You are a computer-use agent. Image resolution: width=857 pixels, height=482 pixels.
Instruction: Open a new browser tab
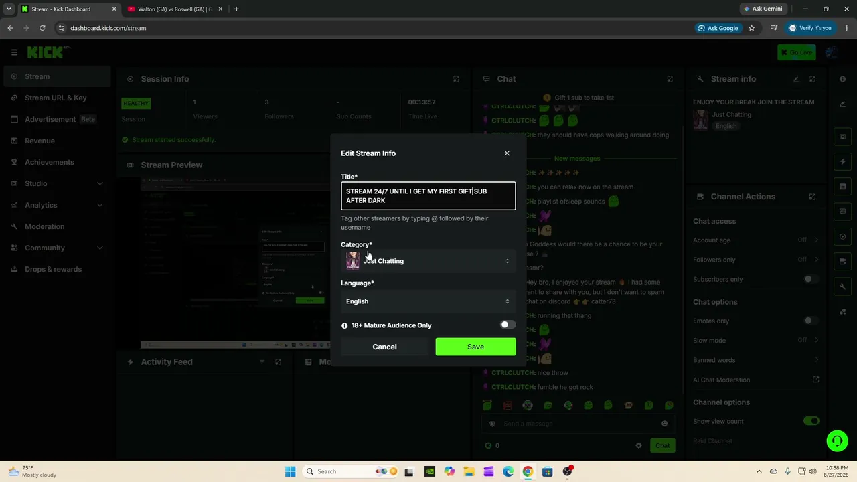[236, 9]
